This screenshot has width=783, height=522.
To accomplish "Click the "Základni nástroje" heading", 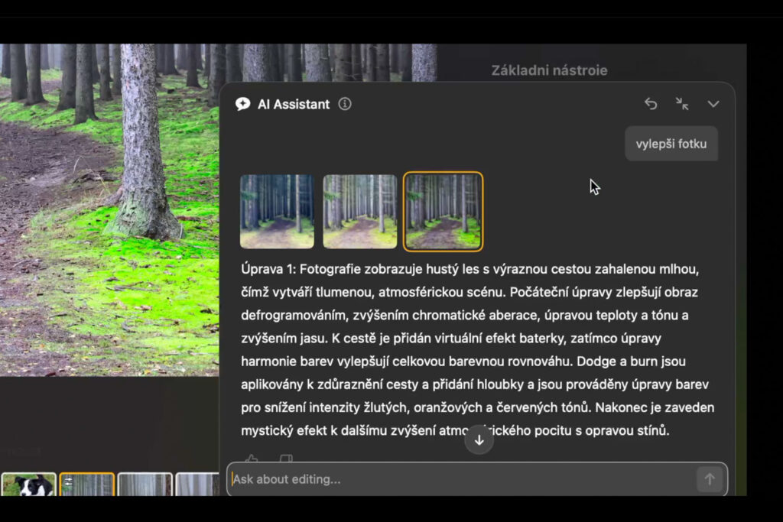I will click(x=549, y=70).
